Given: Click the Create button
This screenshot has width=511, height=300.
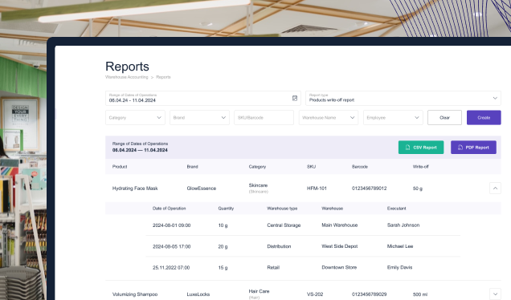Looking at the screenshot, I should coord(484,117).
